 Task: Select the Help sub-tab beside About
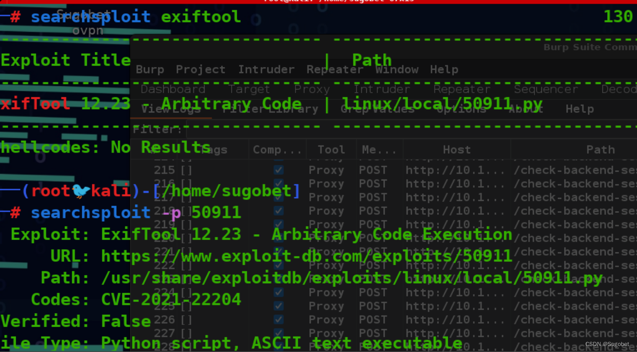point(580,109)
